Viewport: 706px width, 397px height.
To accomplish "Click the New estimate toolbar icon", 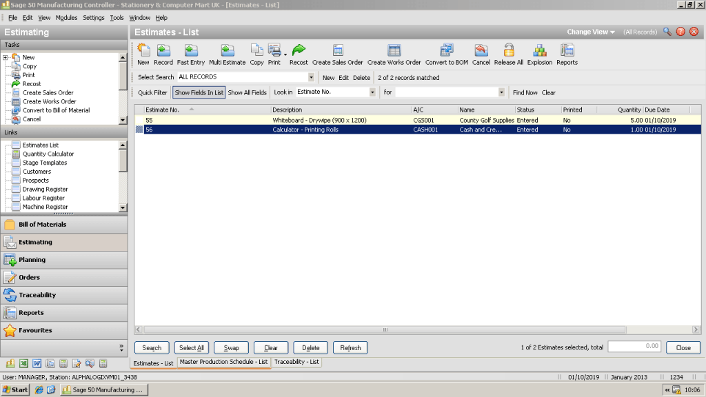I will tap(143, 55).
